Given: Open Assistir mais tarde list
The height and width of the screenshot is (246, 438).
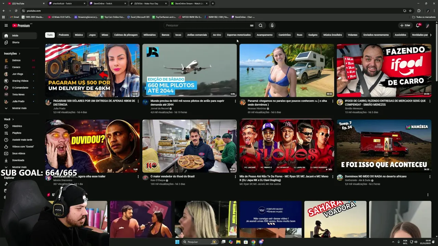Looking at the screenshot, I should pyautogui.click(x=20, y=140).
